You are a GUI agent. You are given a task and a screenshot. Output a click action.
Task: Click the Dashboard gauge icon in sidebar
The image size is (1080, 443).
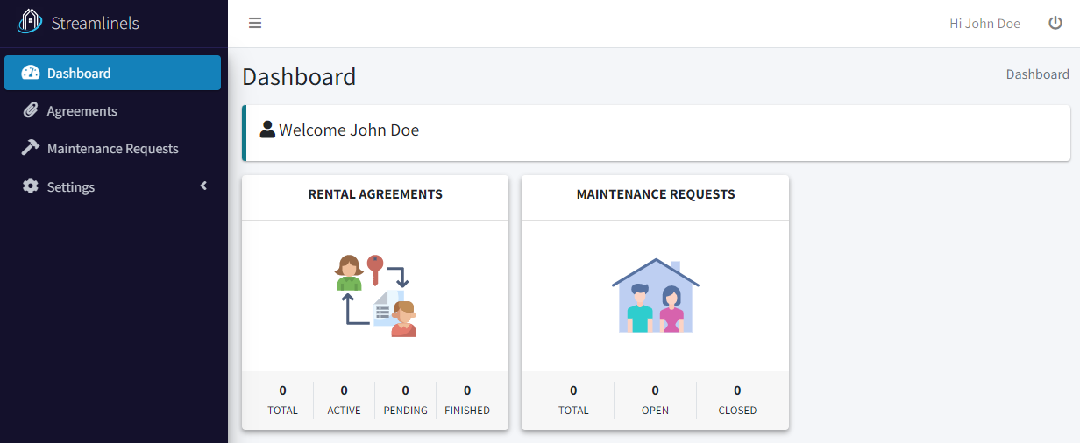(31, 73)
